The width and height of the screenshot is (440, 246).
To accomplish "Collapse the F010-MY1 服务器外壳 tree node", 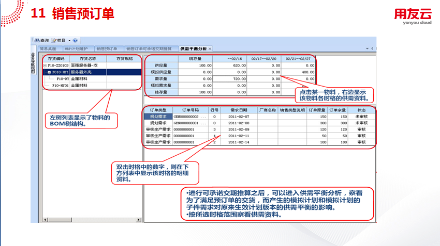I will click(49, 72).
